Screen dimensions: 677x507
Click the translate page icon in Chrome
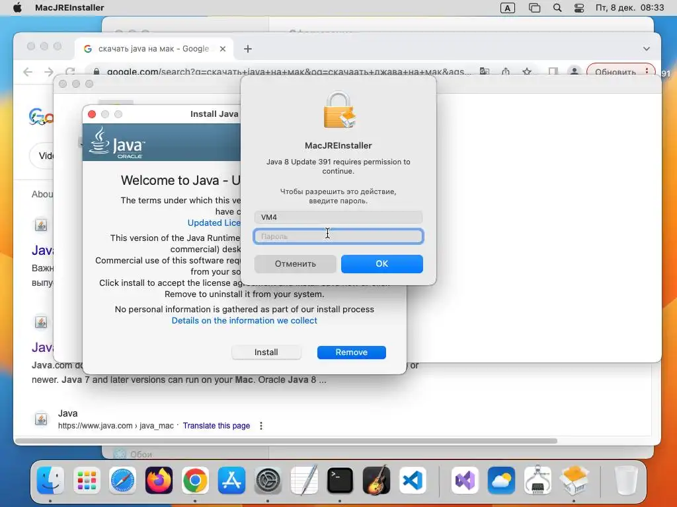(485, 71)
